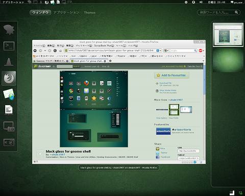Image resolution: width=245 pixels, height=196 pixels.
Task: Click the magnifier in the overview search box
Action: 236,12
